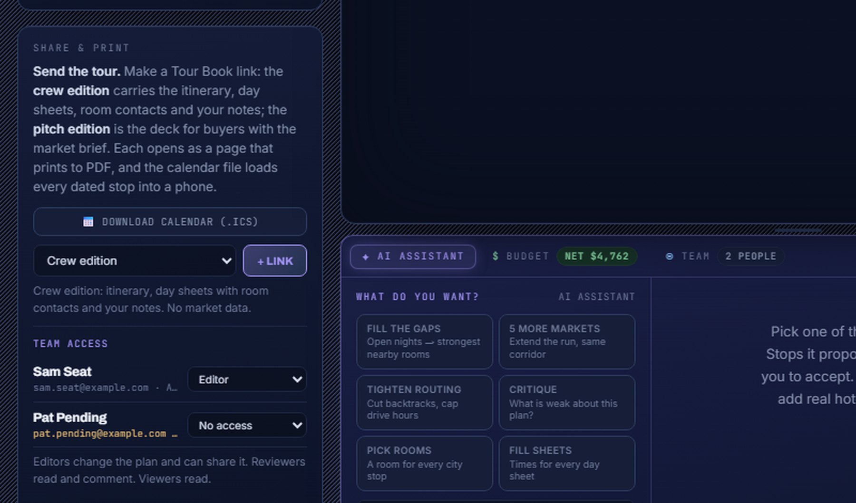Image resolution: width=856 pixels, height=503 pixels.
Task: Click the NET $4,762 badge
Action: 596,256
